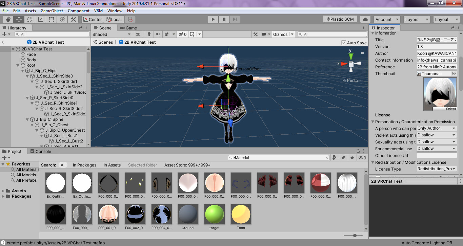Collapse the Root object in Hierarchy
The image size is (463, 246).
click(x=18, y=65)
